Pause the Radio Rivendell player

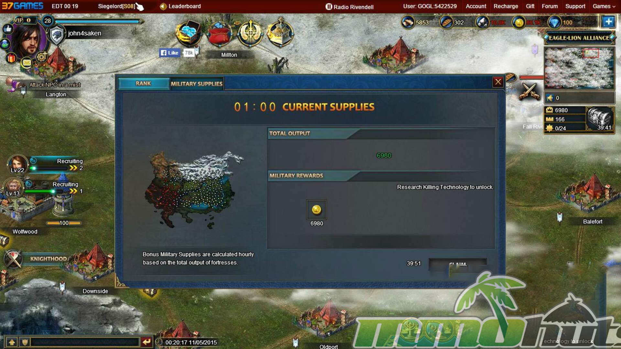click(329, 7)
